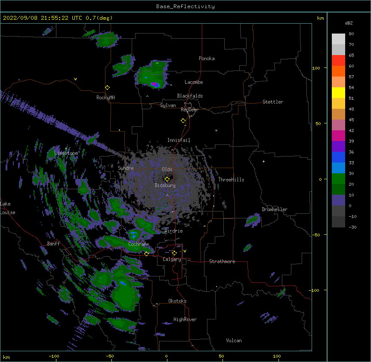371x362 pixels.
Task: Click the Innisfail city label
Action: click(179, 140)
